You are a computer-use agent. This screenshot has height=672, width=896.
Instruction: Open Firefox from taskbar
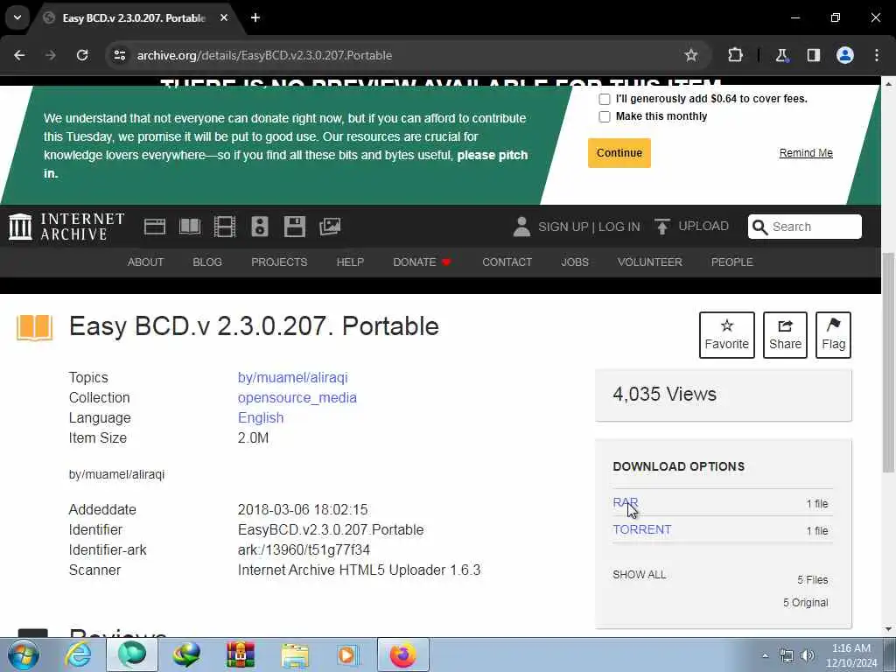(x=402, y=654)
